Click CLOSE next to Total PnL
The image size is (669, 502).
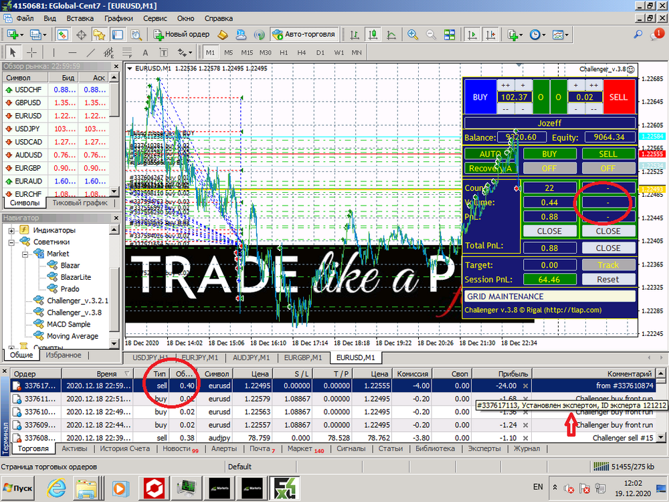[608, 248]
